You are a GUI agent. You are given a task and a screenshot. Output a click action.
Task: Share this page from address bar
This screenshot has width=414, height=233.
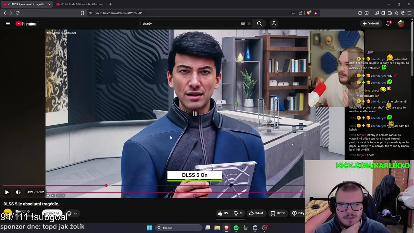[x=301, y=13]
